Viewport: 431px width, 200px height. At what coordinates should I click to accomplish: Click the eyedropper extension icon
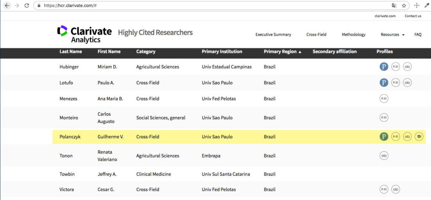[426, 5]
